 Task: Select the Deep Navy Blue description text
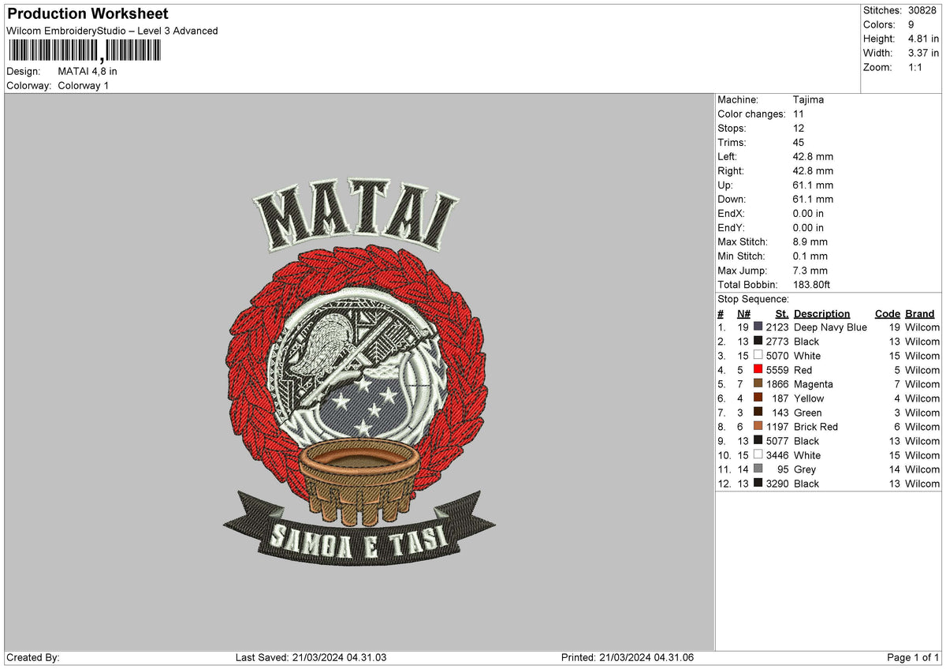point(830,327)
